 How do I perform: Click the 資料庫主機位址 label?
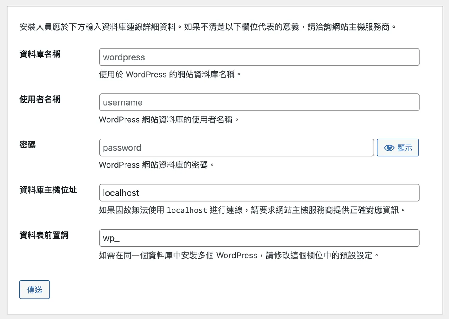click(x=48, y=190)
